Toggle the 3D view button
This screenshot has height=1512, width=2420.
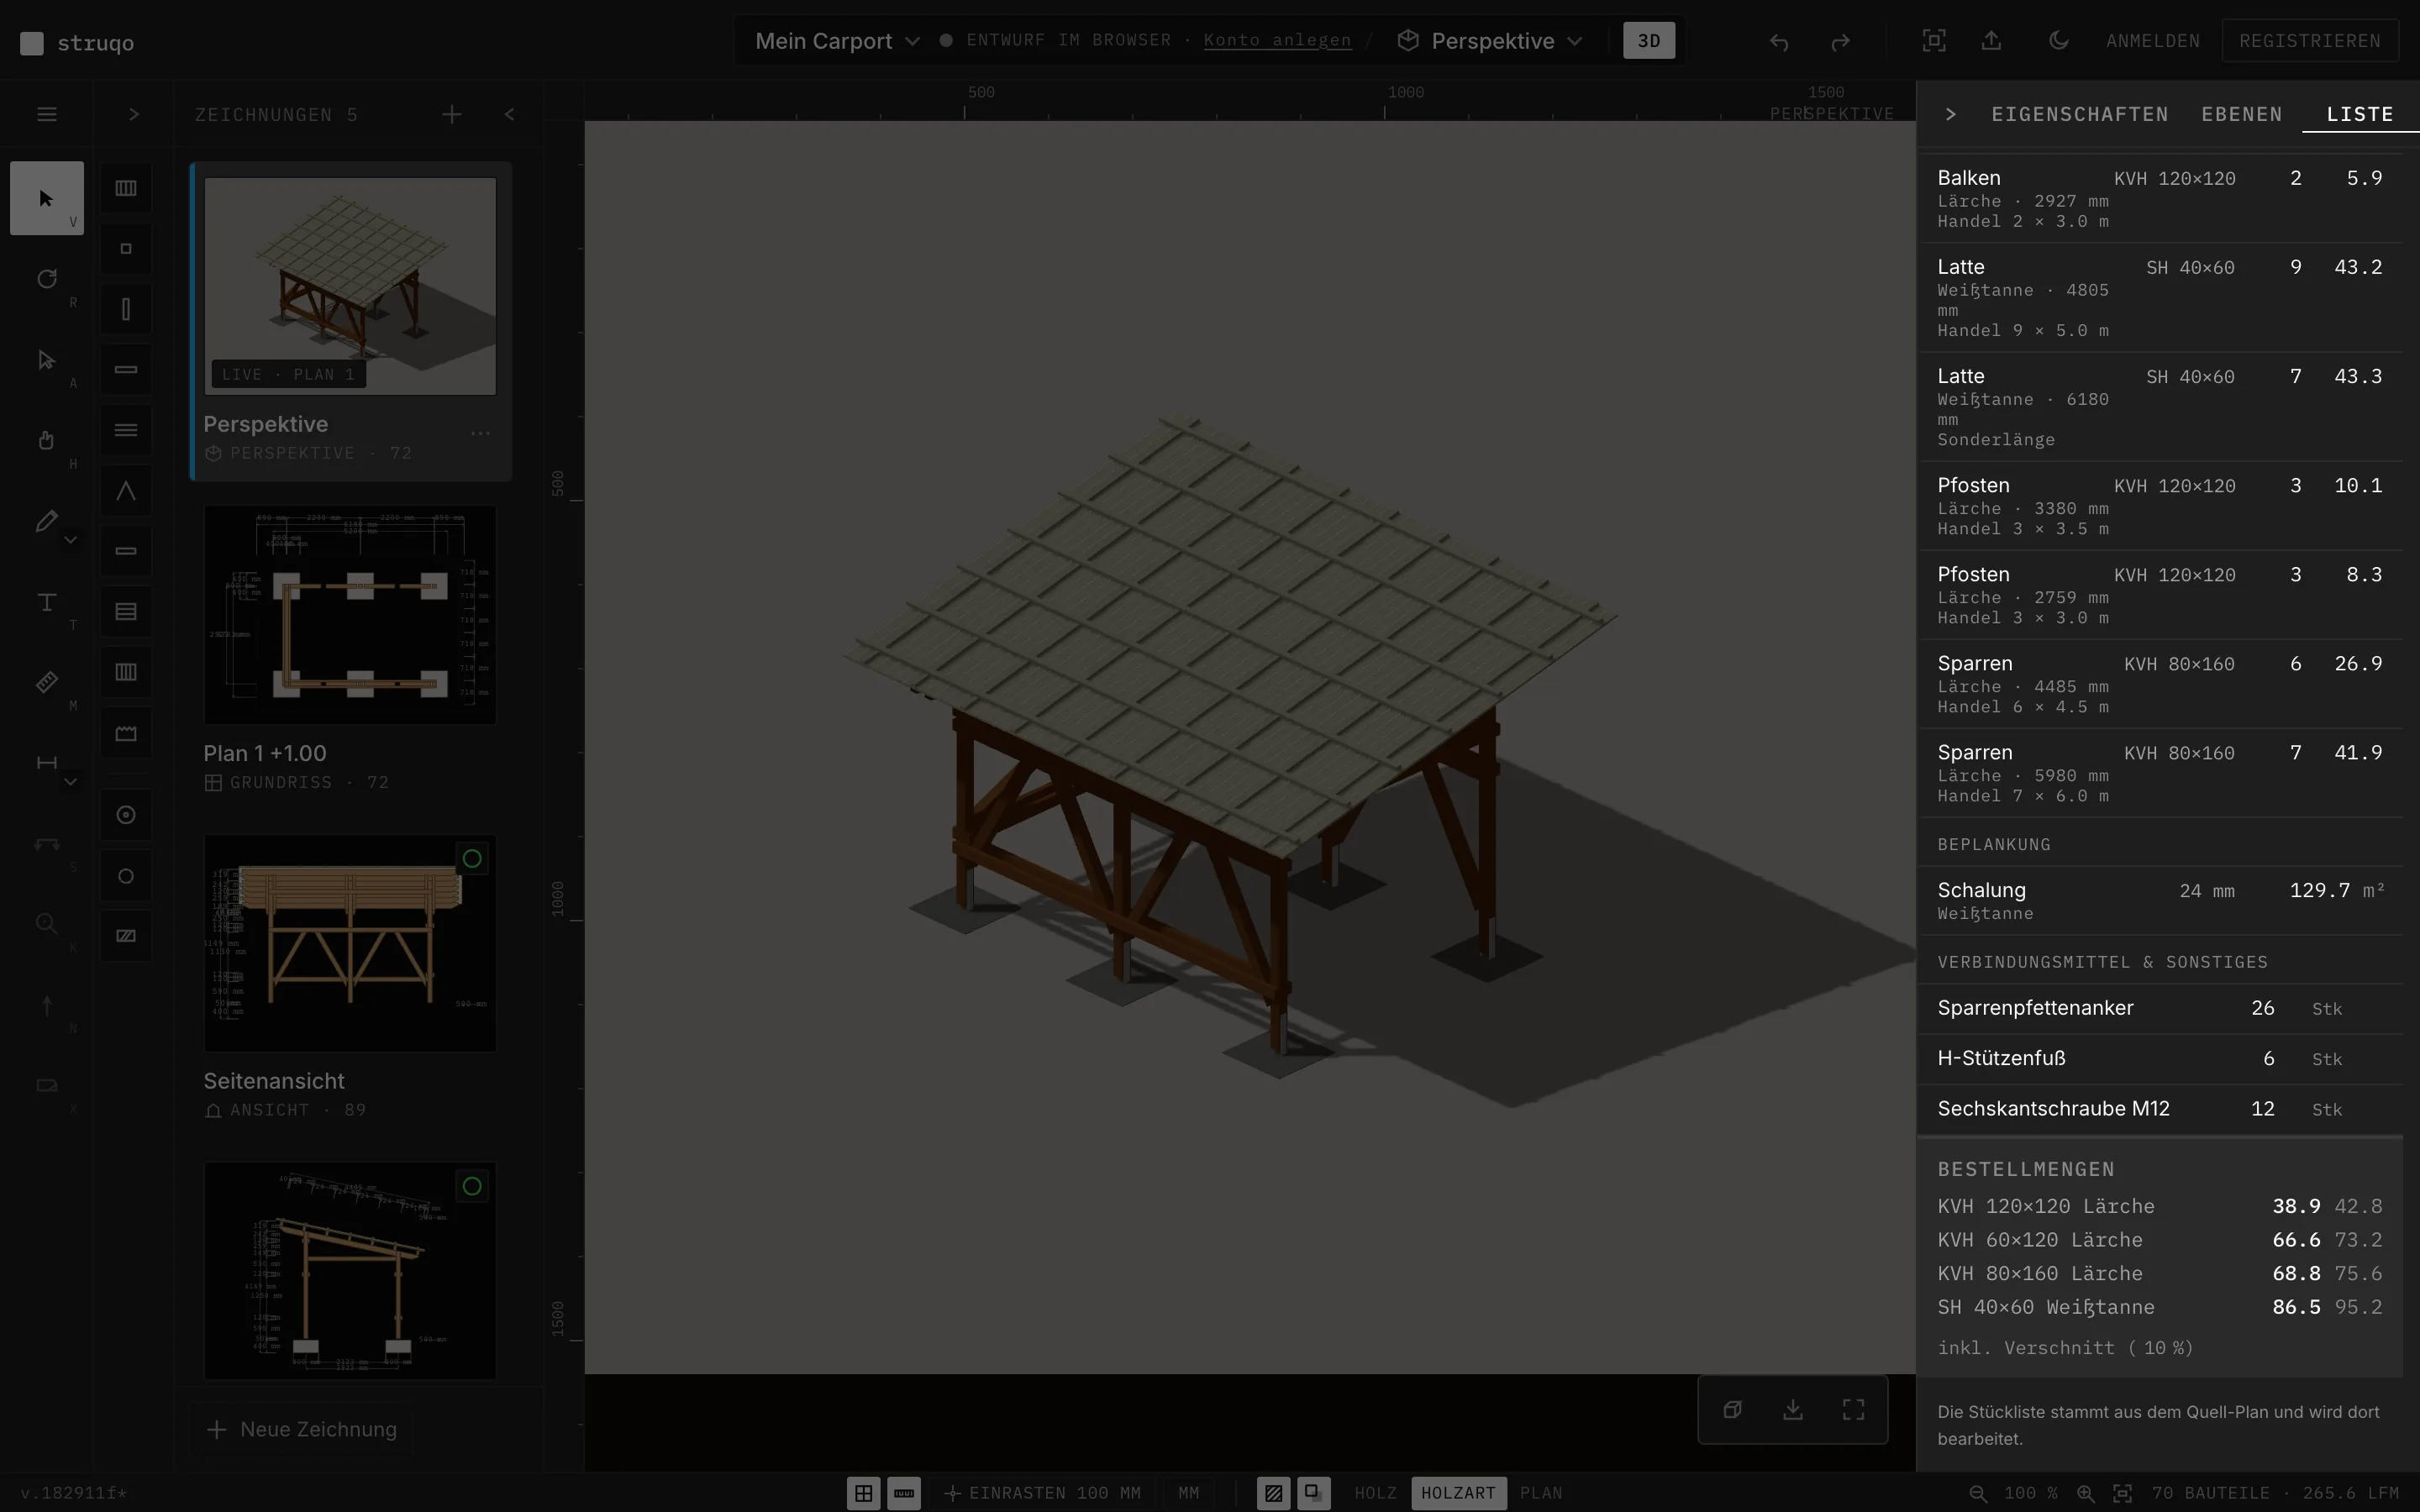click(1648, 41)
